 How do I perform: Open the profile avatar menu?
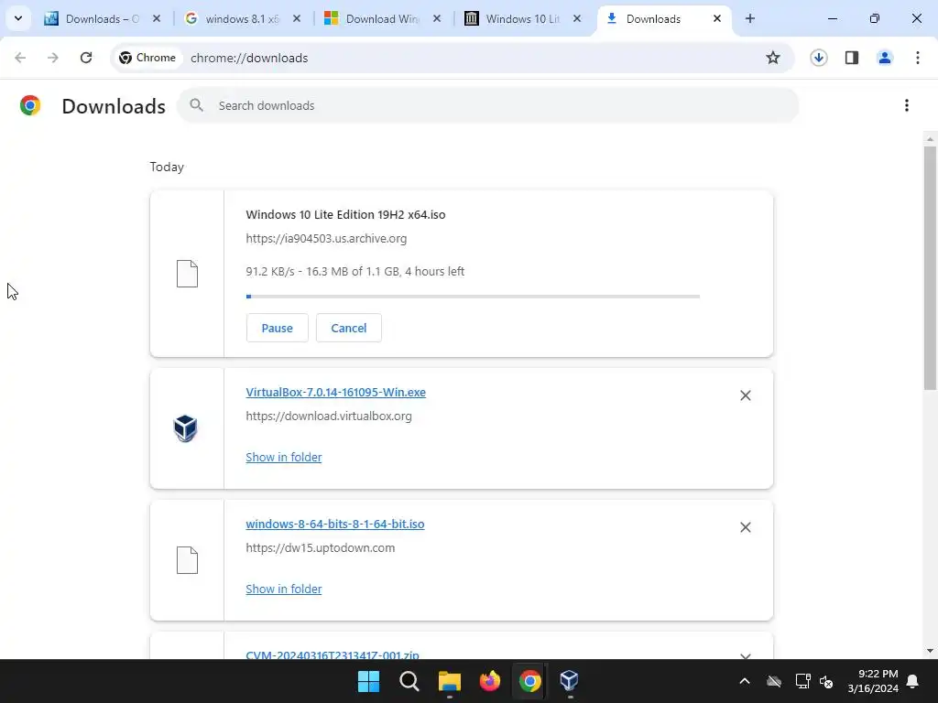coord(884,58)
